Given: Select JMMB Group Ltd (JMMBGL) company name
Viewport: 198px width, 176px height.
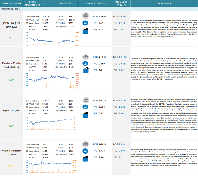Looking at the screenshot, I should tap(11, 25).
